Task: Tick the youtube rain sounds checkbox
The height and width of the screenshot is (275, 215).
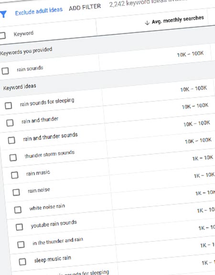Action: tap(19, 227)
